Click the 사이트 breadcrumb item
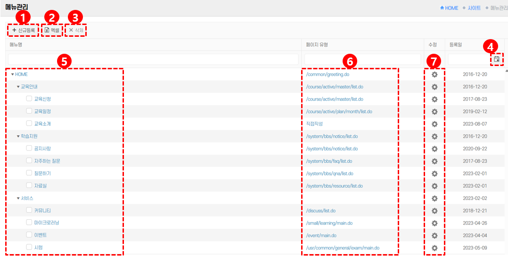Viewport: 508px width, 256px height. click(x=474, y=8)
